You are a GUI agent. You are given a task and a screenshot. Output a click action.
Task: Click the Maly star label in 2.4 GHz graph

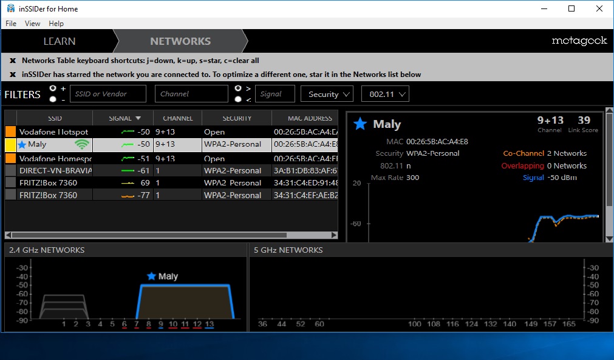(x=163, y=276)
